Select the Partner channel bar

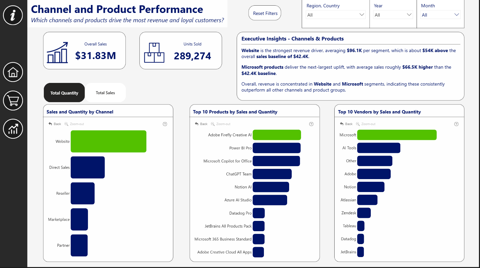(x=79, y=245)
